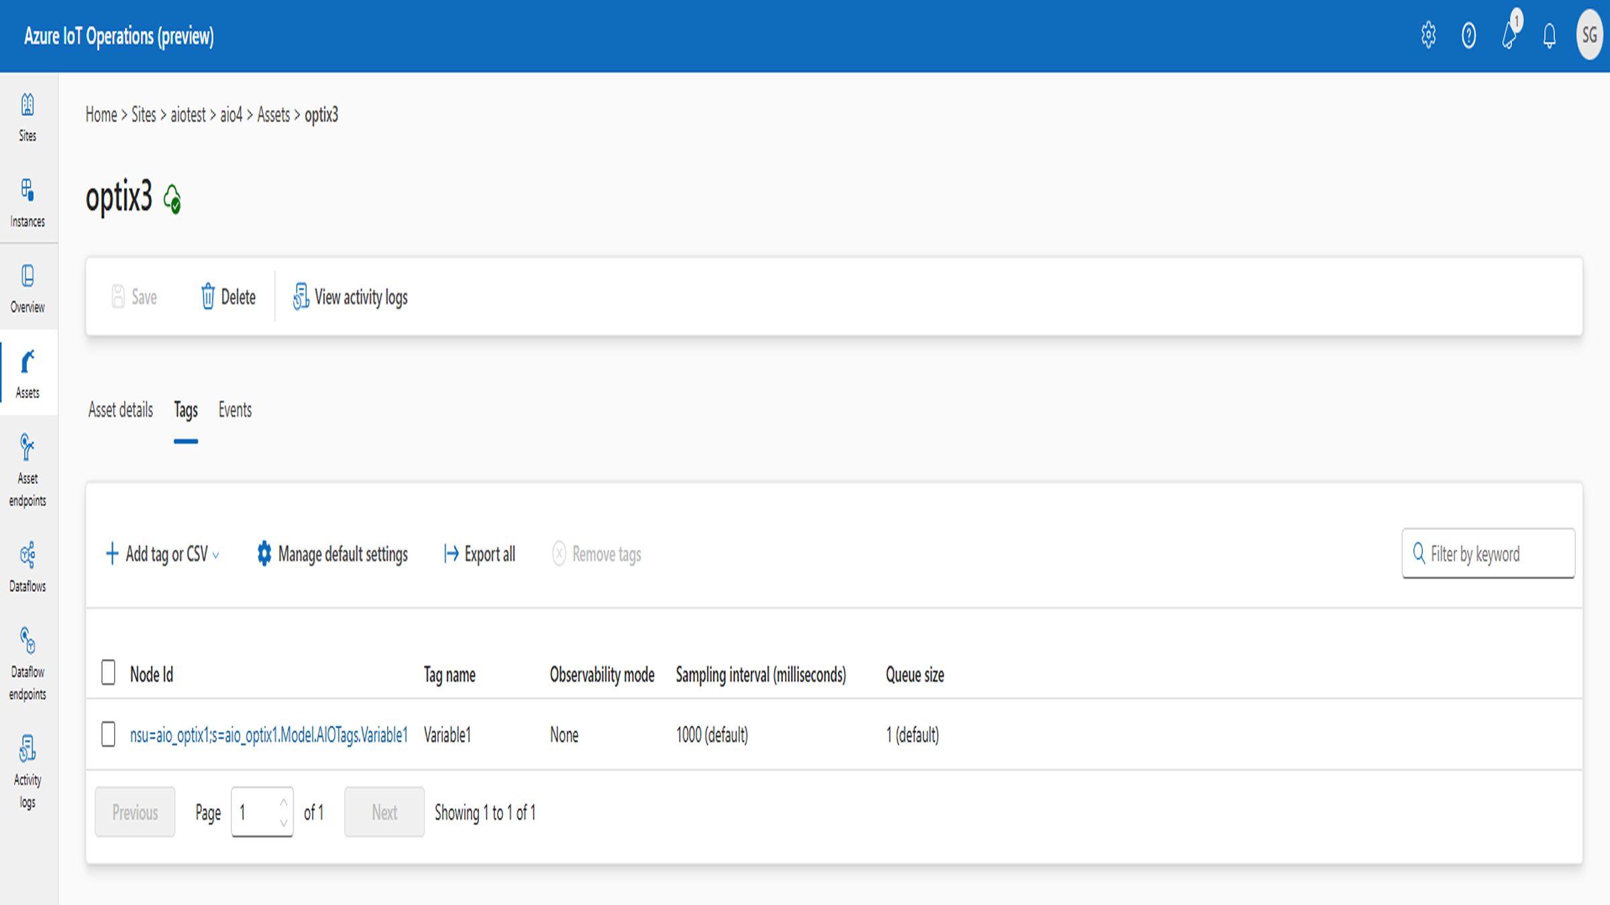Open the Instances sidebar icon

(x=28, y=202)
